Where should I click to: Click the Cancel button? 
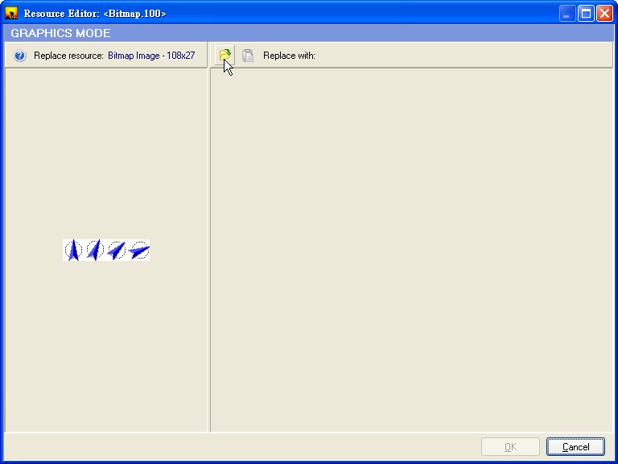coord(575,446)
